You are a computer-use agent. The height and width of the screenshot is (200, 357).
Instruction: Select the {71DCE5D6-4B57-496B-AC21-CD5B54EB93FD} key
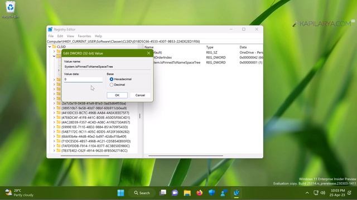click(x=96, y=141)
